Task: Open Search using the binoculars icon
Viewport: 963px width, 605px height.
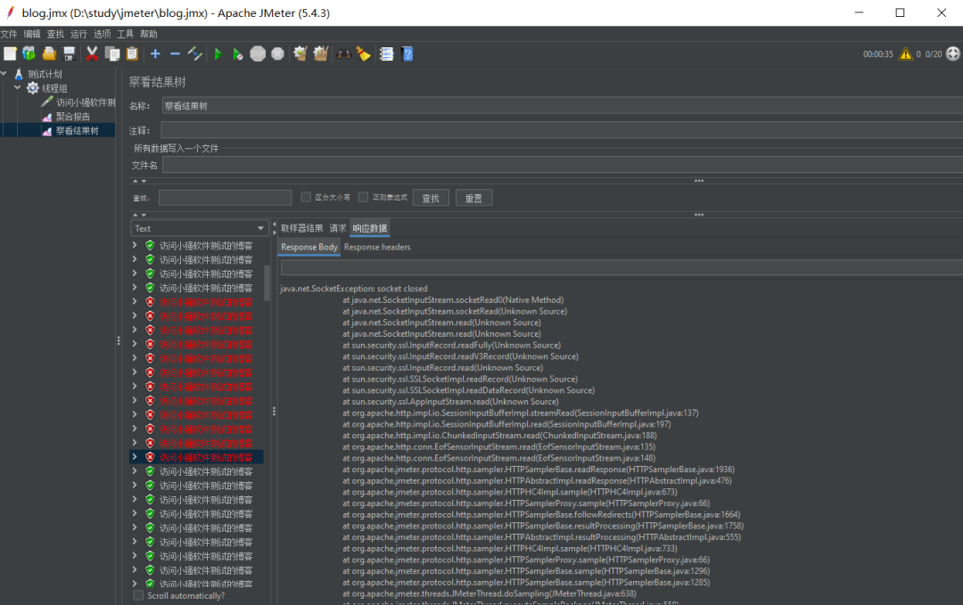Action: [344, 54]
